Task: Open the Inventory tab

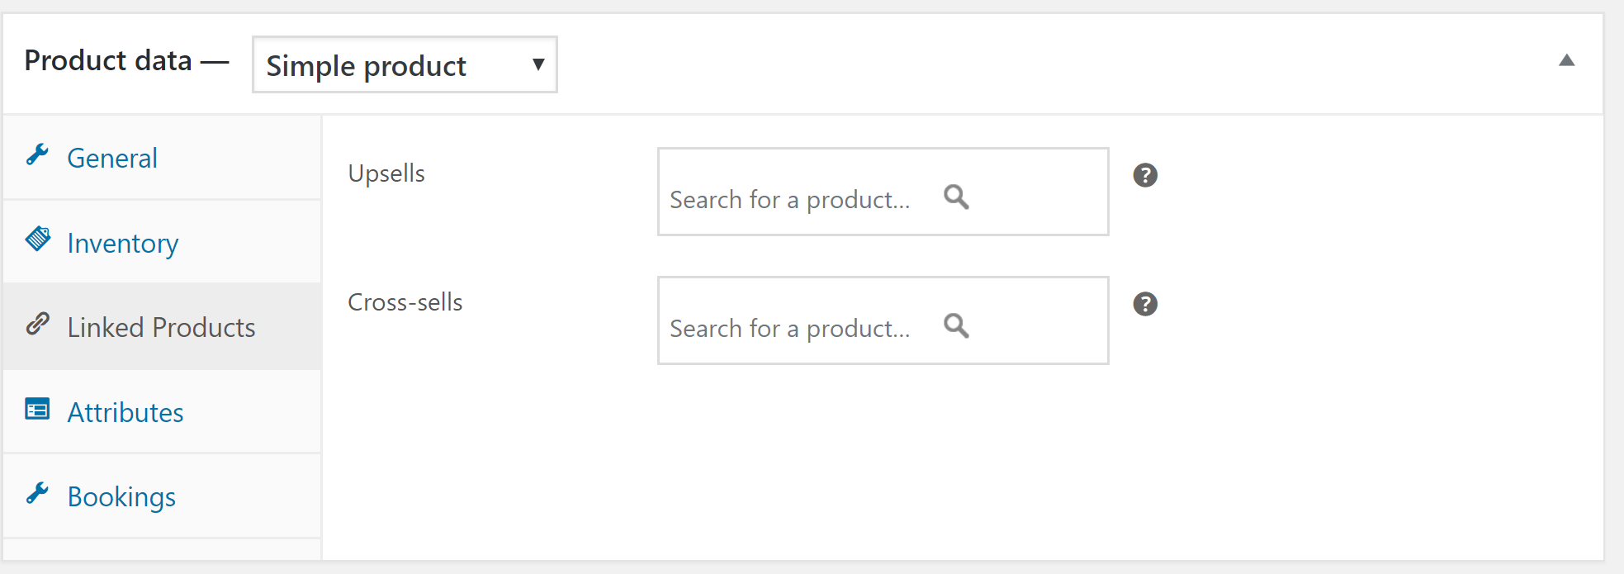Action: tap(122, 243)
